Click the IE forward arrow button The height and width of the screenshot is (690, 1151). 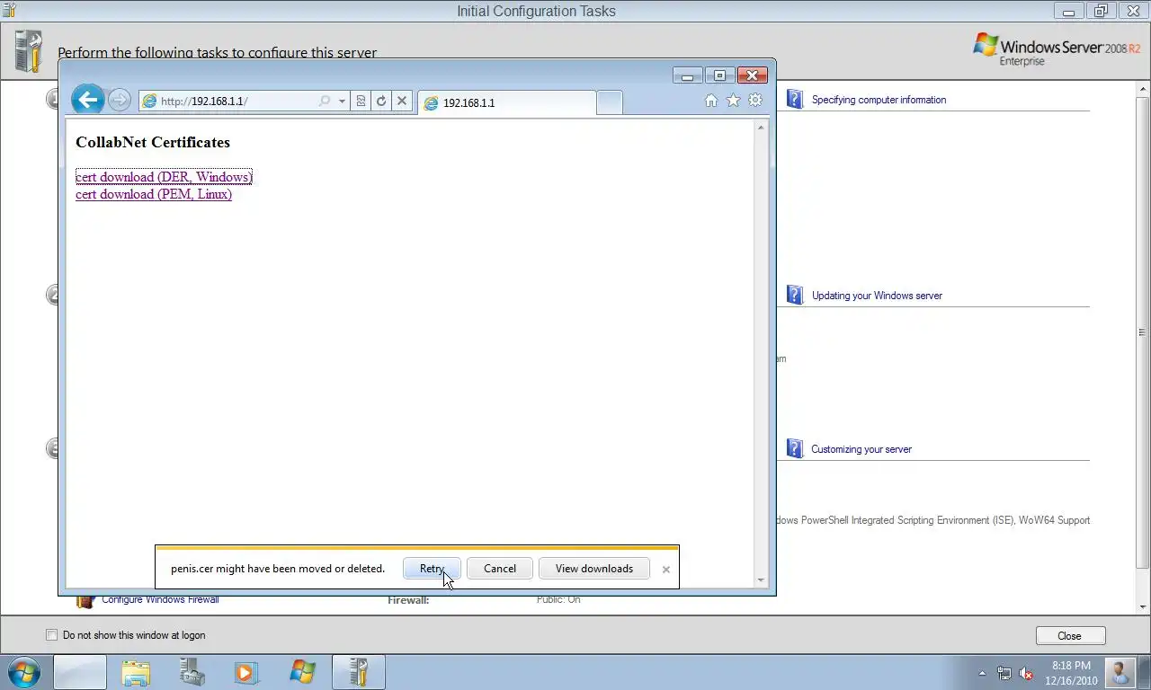pos(119,100)
